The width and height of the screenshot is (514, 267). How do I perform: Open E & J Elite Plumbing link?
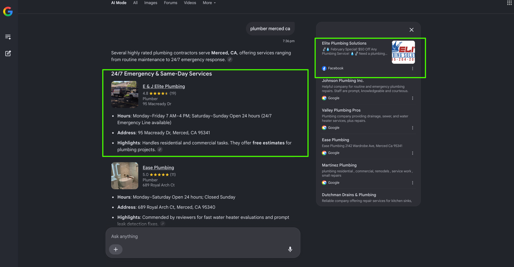(x=164, y=86)
